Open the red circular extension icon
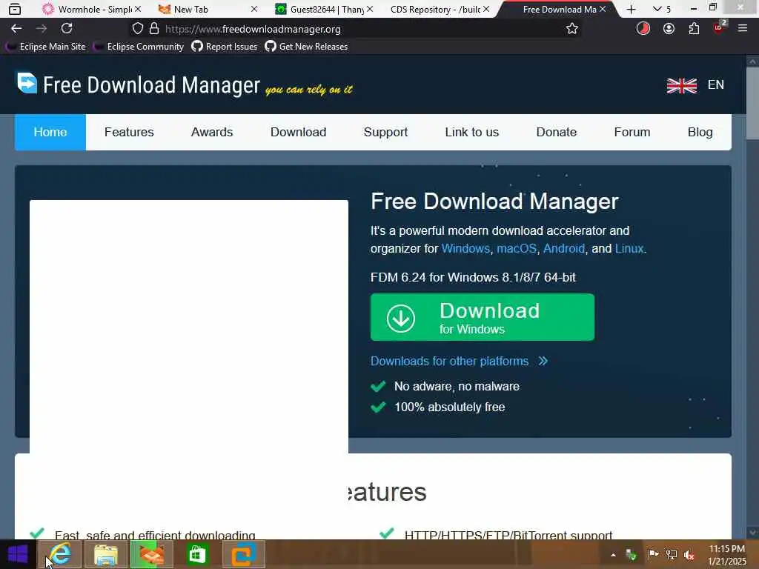759x569 pixels. (x=643, y=29)
